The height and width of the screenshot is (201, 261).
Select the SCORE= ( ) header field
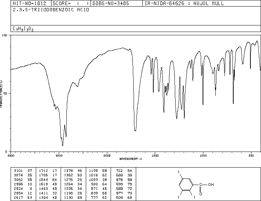(x=71, y=3)
